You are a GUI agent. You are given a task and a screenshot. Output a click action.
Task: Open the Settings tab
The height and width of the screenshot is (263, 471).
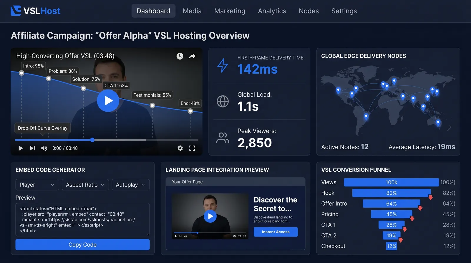344,11
